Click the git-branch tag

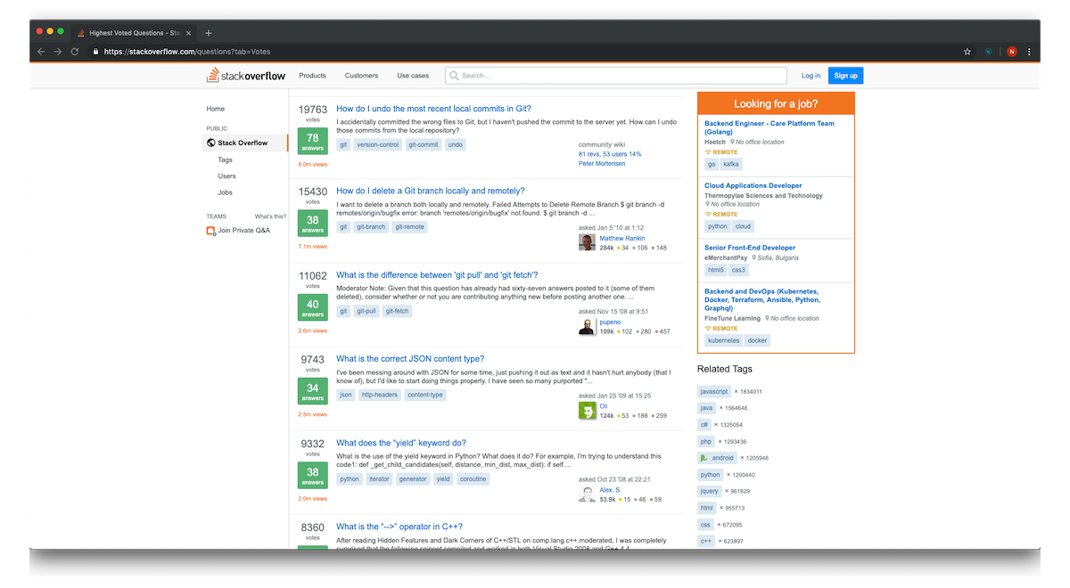(371, 227)
